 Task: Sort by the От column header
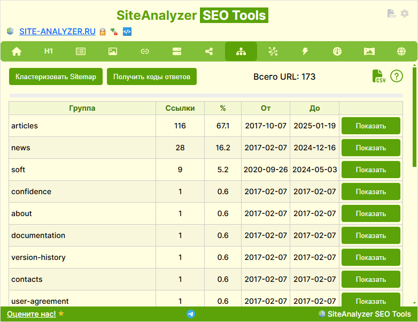pos(266,108)
